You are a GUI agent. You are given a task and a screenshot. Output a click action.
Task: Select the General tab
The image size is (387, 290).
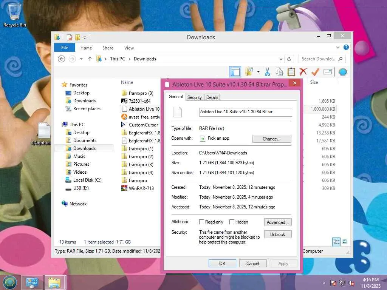pos(176,97)
